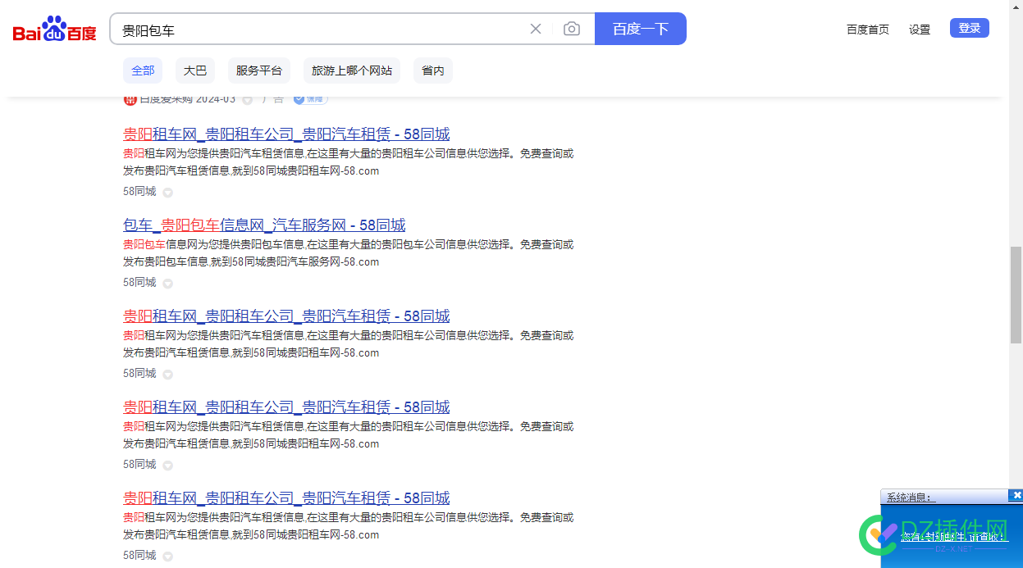Switch to the 大巴 filter tab
Screen dimensions: 1023x568
pos(195,70)
